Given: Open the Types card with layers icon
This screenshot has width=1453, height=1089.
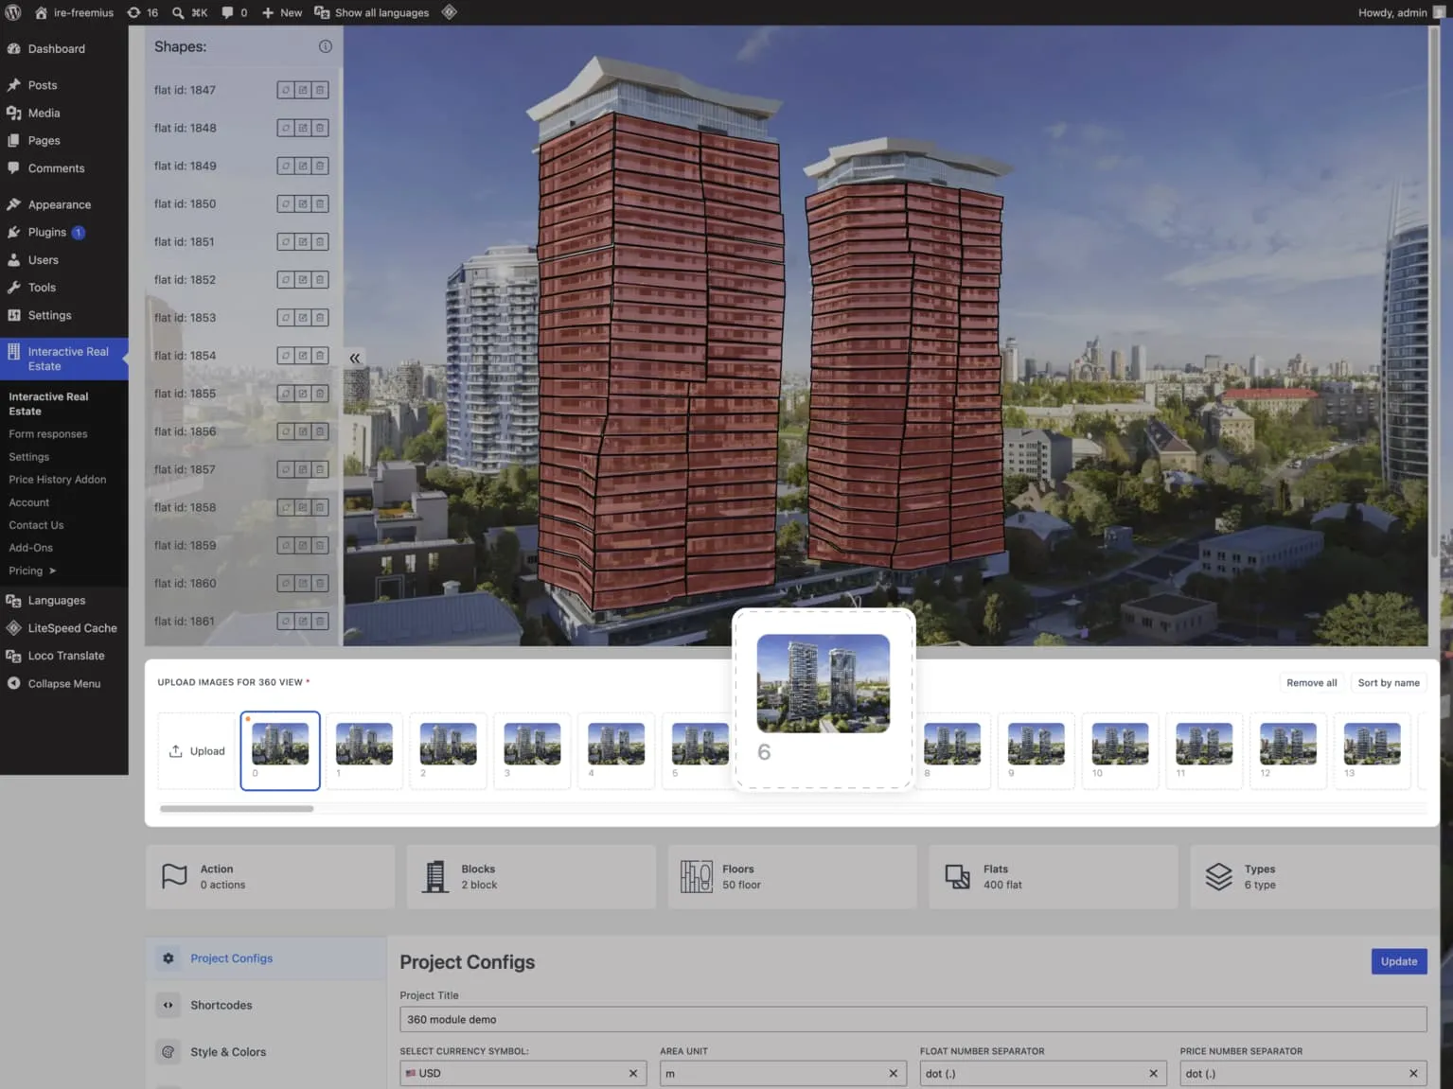Looking at the screenshot, I should 1315,877.
